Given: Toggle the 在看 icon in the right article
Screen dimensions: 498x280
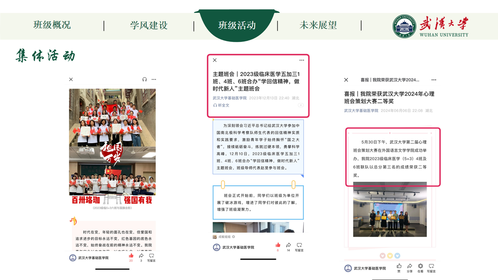Looking at the screenshot, I should coord(420,266).
